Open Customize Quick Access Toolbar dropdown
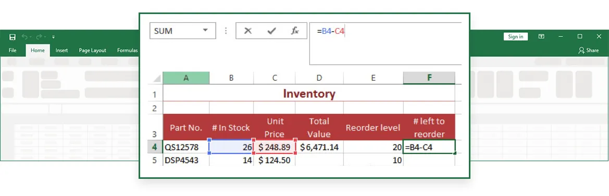The image size is (609, 196). (x=53, y=37)
